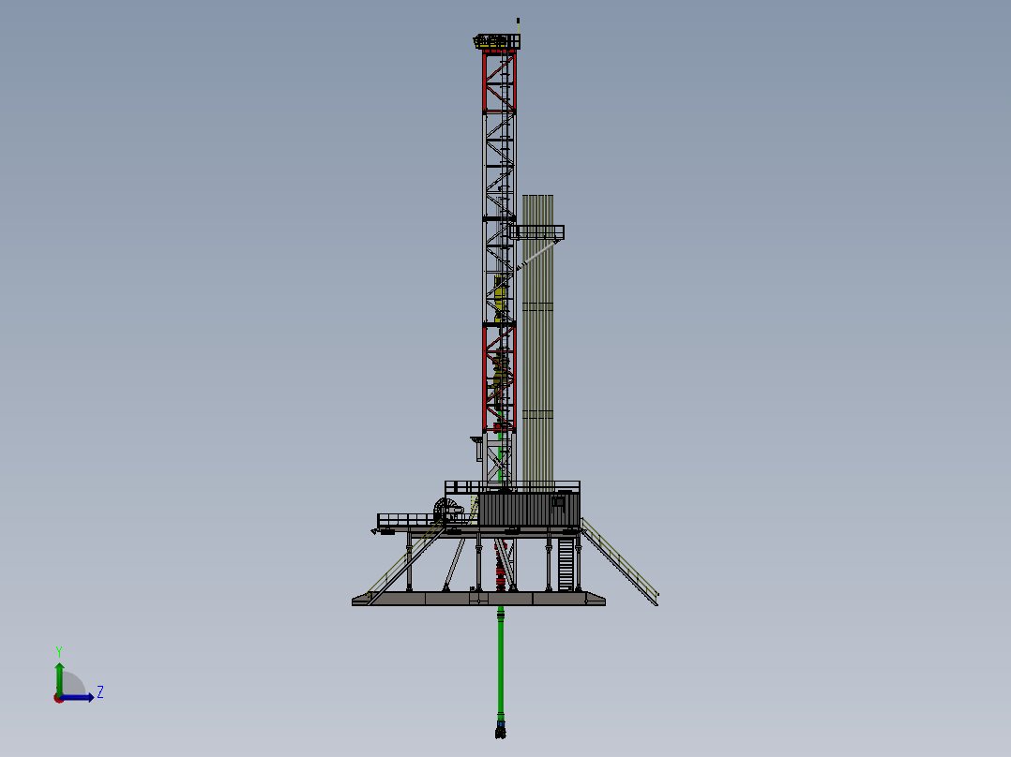Select the right-side stairway to ground
The height and width of the screenshot is (757, 1011).
click(619, 562)
